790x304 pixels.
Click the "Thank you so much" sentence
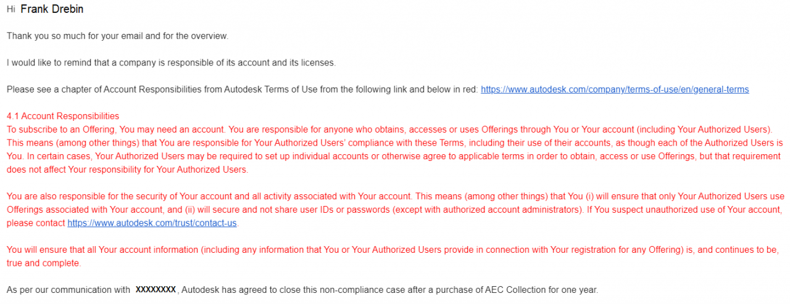pos(117,36)
